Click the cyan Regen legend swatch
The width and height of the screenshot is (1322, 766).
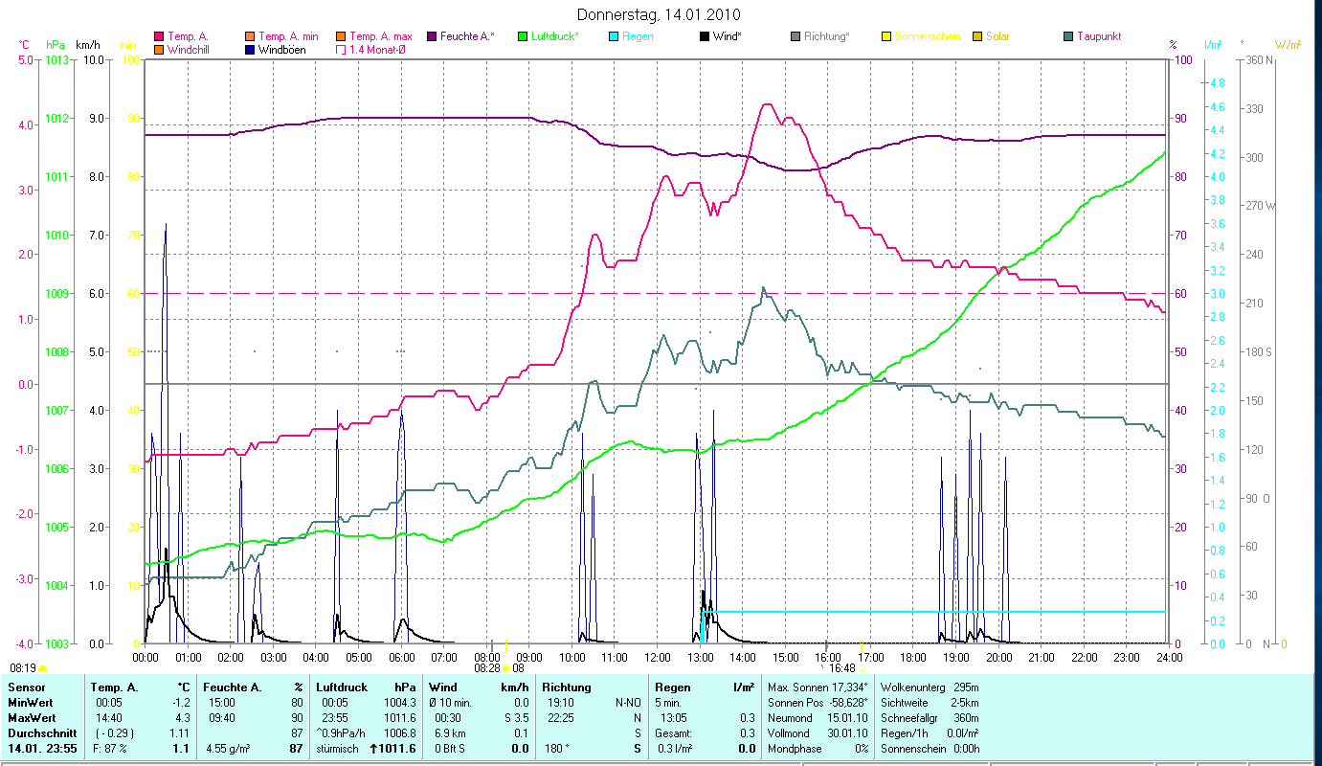pyautogui.click(x=614, y=36)
